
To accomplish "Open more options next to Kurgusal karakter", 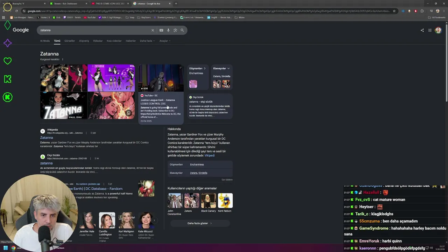I will click(x=63, y=59).
